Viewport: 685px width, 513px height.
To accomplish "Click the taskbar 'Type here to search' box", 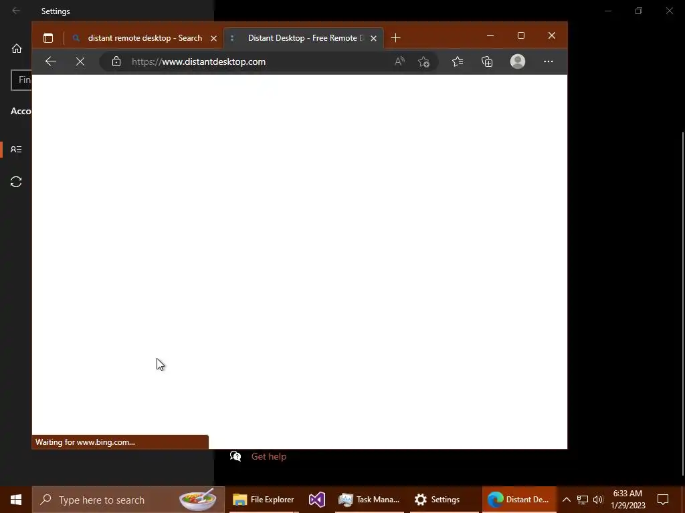I will coord(128,500).
